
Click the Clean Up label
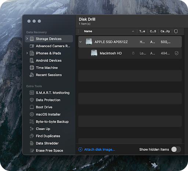click(43, 129)
